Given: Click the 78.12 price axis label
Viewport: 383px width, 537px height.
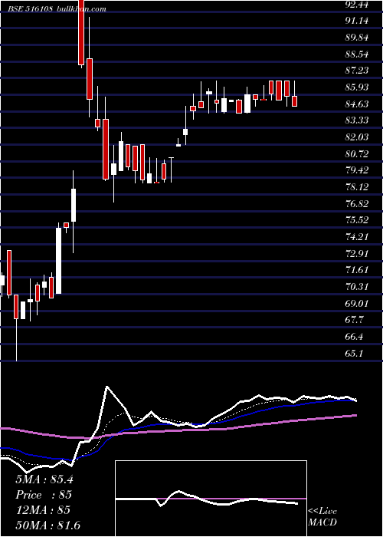Looking at the screenshot, I should click(x=356, y=186).
